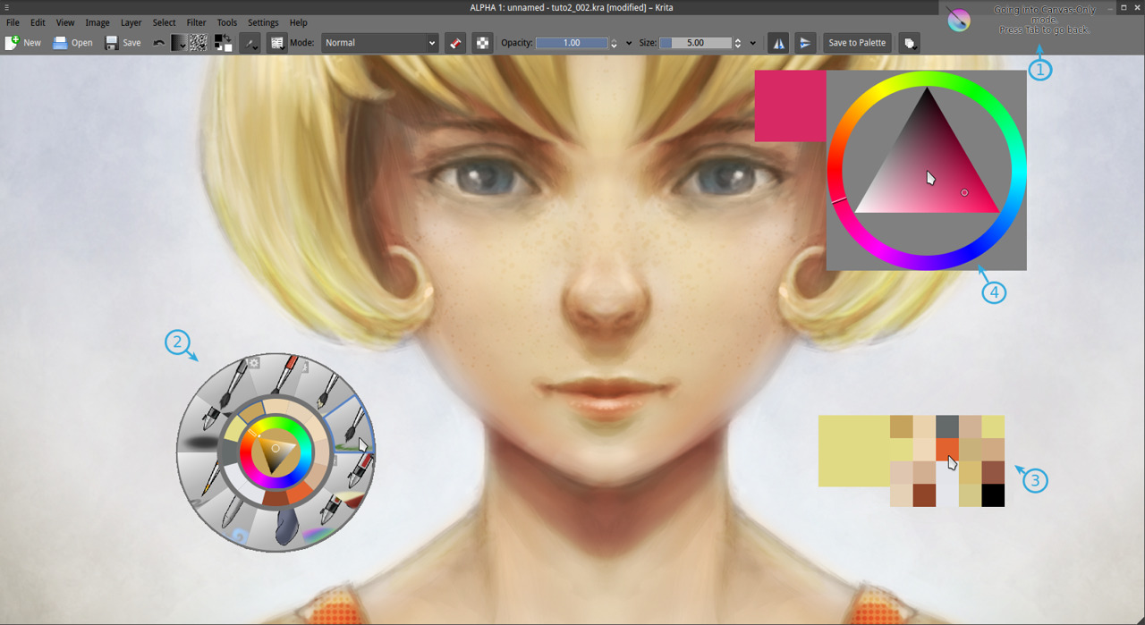
Task: Click the undo arrow in the toolbar
Action: coord(158,43)
